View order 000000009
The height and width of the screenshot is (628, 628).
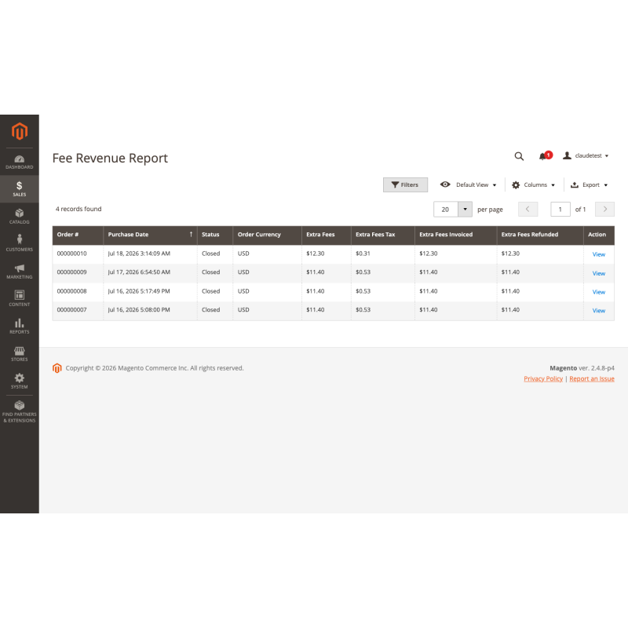pyautogui.click(x=598, y=273)
